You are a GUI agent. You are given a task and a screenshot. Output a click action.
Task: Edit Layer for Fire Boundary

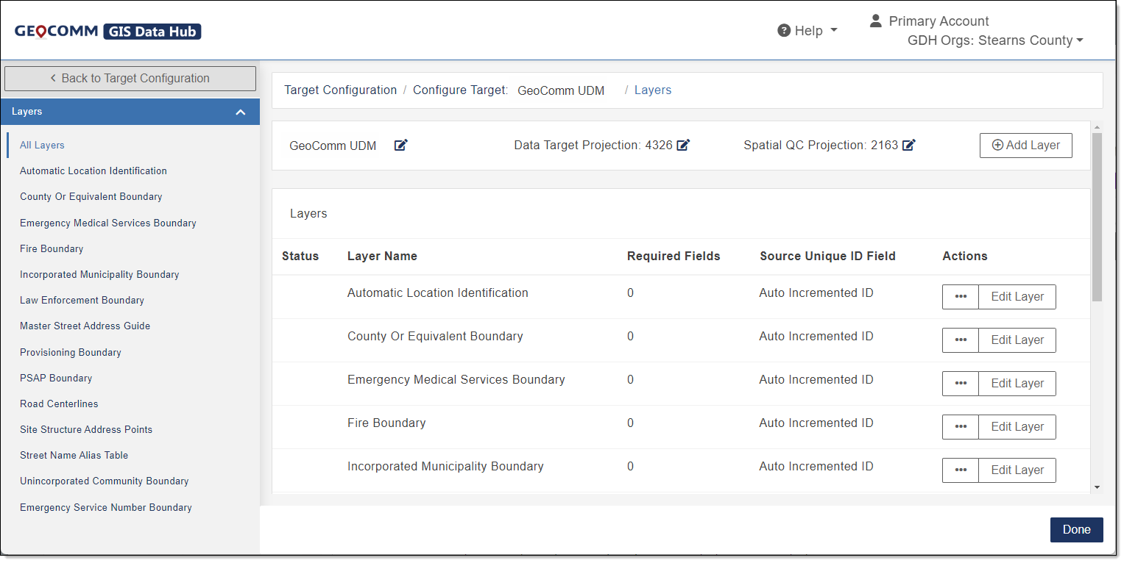point(1017,426)
